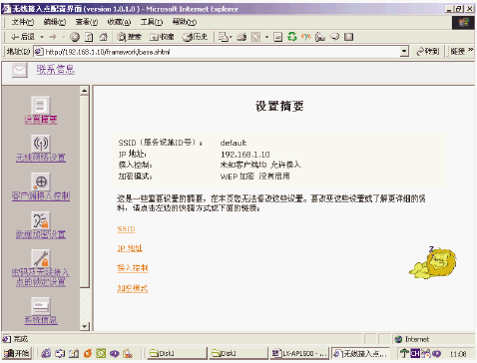Viewport: 477px width, 363px height.
Task: Open the 查看 (View) menu
Action: pyautogui.click(x=87, y=22)
